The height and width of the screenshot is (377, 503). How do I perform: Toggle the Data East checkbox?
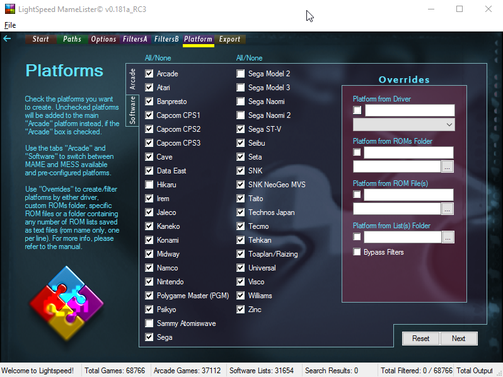click(x=149, y=170)
